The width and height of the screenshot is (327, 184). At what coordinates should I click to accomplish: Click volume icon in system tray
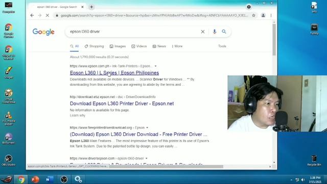tap(303, 179)
